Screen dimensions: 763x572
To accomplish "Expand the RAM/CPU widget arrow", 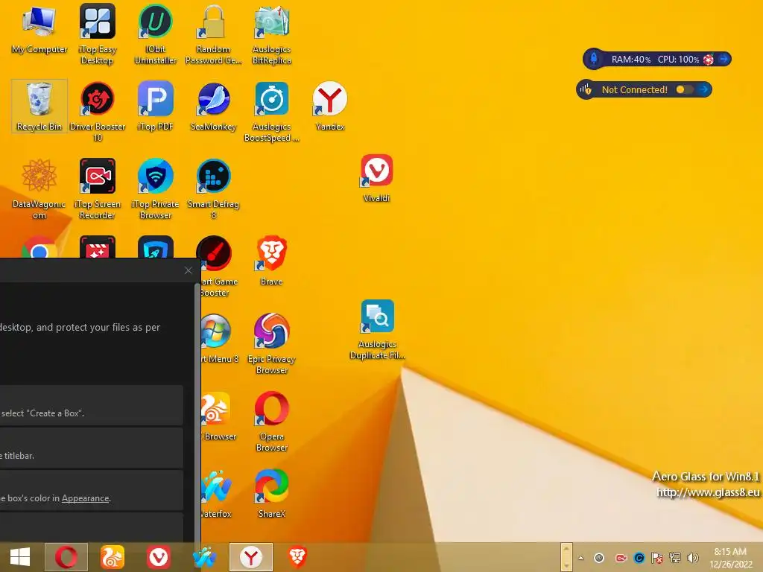I will coord(724,60).
